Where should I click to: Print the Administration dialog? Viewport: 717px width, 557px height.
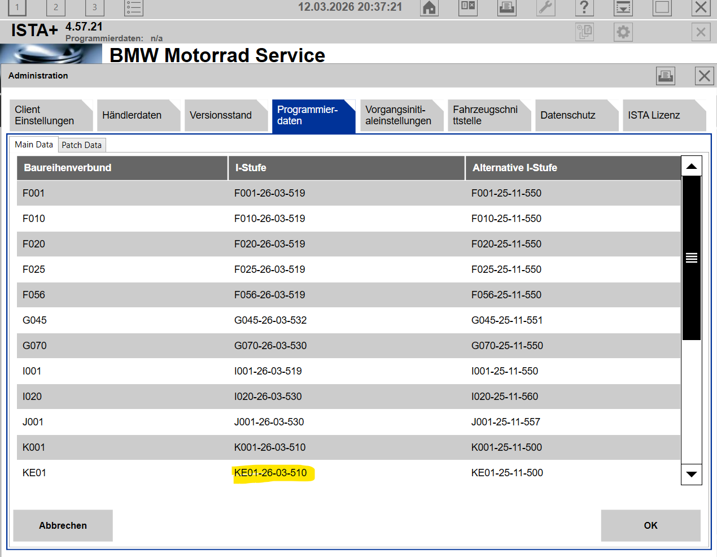point(666,76)
